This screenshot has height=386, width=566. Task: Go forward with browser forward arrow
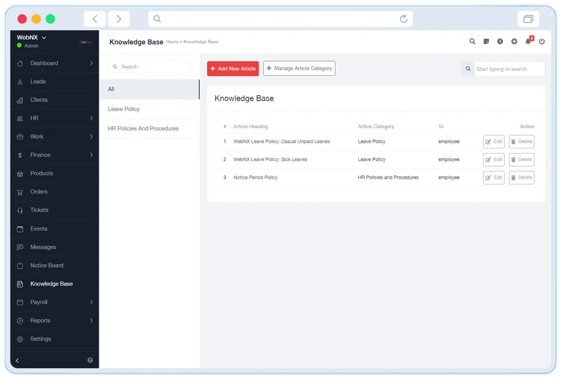[119, 19]
